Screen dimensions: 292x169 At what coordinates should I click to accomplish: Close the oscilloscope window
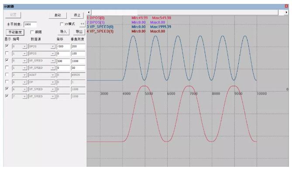(x=286, y=6)
